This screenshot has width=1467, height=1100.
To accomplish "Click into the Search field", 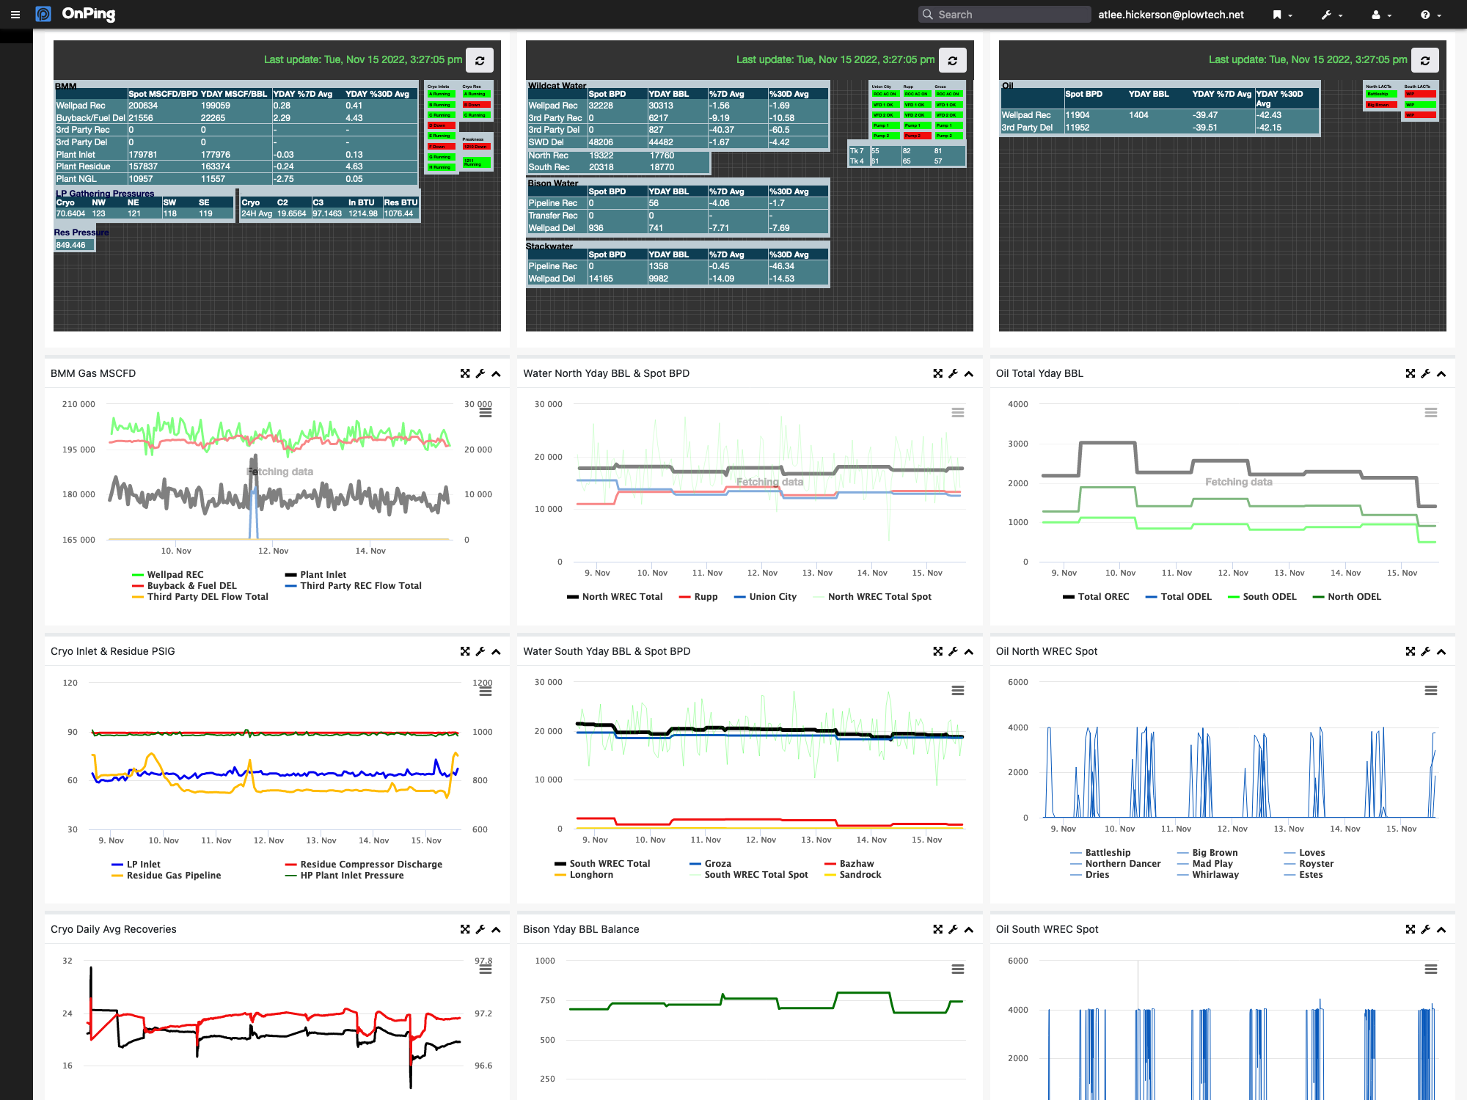I will (x=1003, y=14).
